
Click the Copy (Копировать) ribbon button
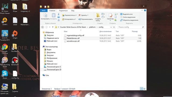pyautogui.click(x=45, y=16)
